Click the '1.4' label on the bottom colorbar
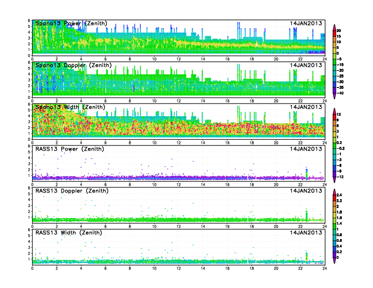Screen dimensions: 373x288 (339, 224)
